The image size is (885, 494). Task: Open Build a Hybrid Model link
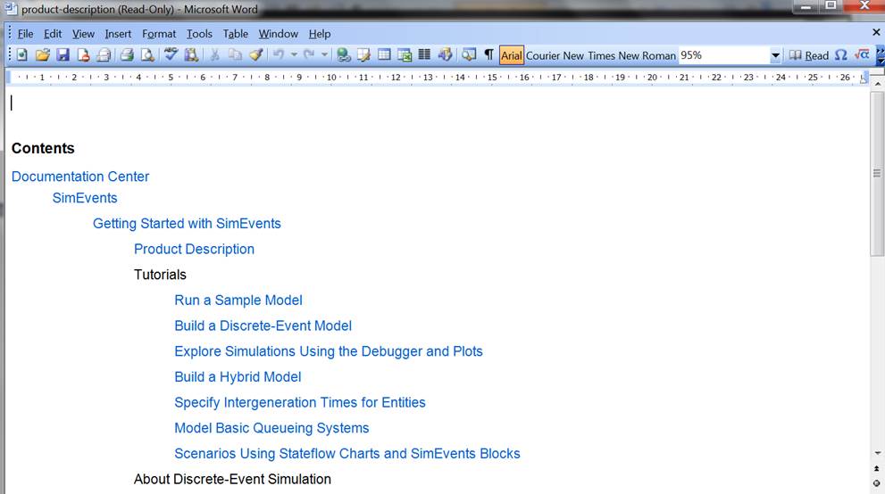pyautogui.click(x=238, y=377)
